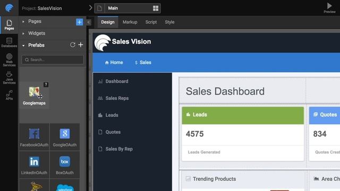Open the APIs sidebar section

click(x=9, y=95)
